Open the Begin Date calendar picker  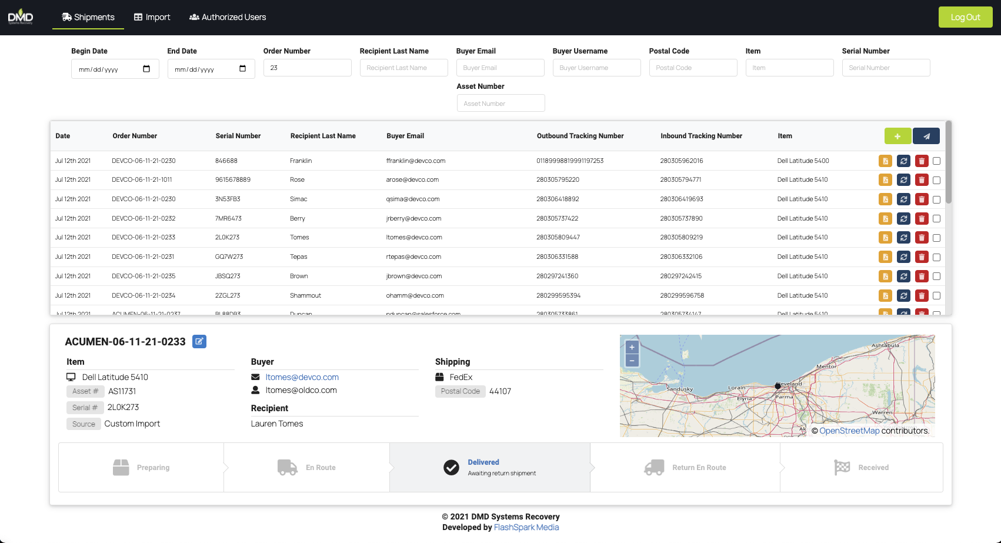pyautogui.click(x=146, y=69)
